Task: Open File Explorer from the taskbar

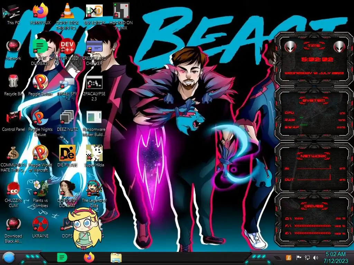Action: point(116,258)
